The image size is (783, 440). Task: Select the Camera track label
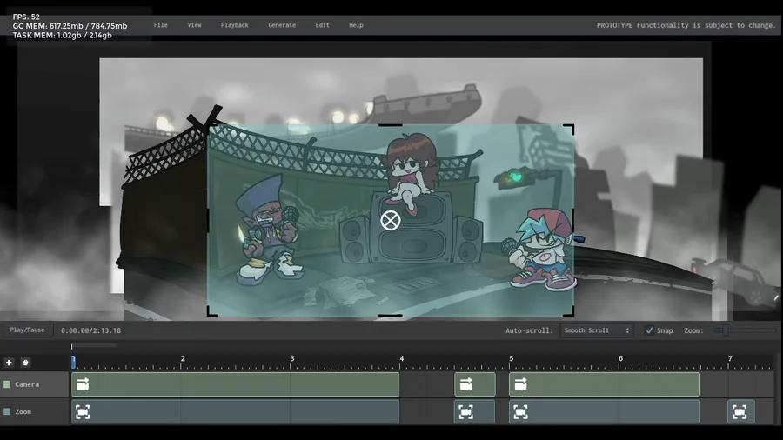tap(27, 384)
